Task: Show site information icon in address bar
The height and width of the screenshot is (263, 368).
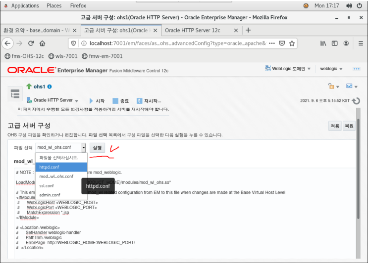Action: [x=84, y=44]
